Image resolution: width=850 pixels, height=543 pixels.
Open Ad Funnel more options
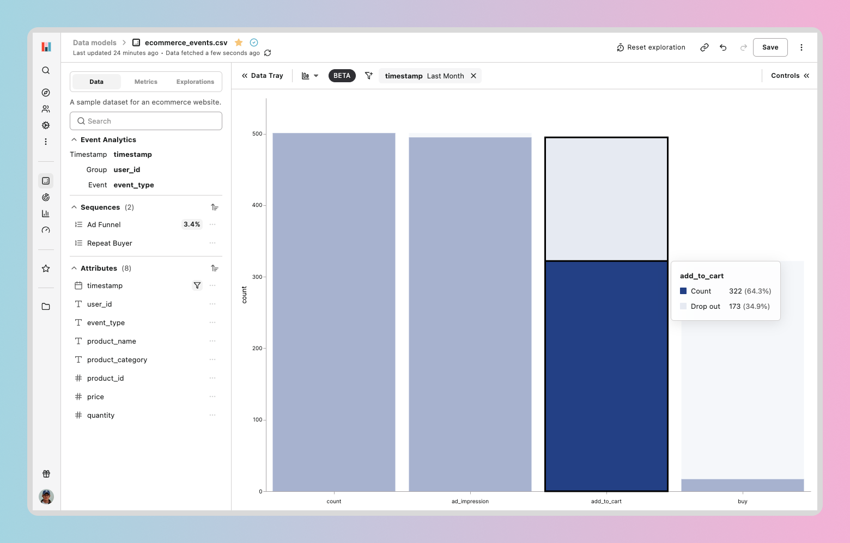pos(212,224)
